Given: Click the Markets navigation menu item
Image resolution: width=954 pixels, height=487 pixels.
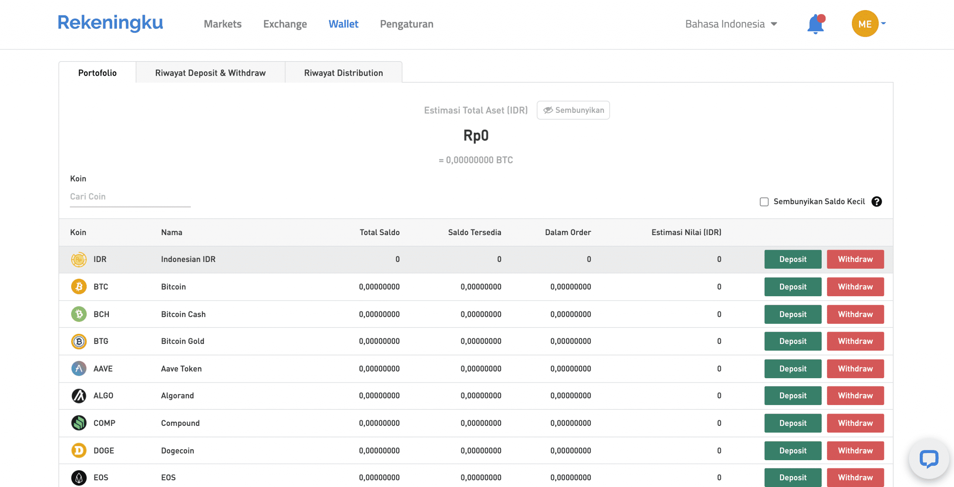Looking at the screenshot, I should [222, 23].
